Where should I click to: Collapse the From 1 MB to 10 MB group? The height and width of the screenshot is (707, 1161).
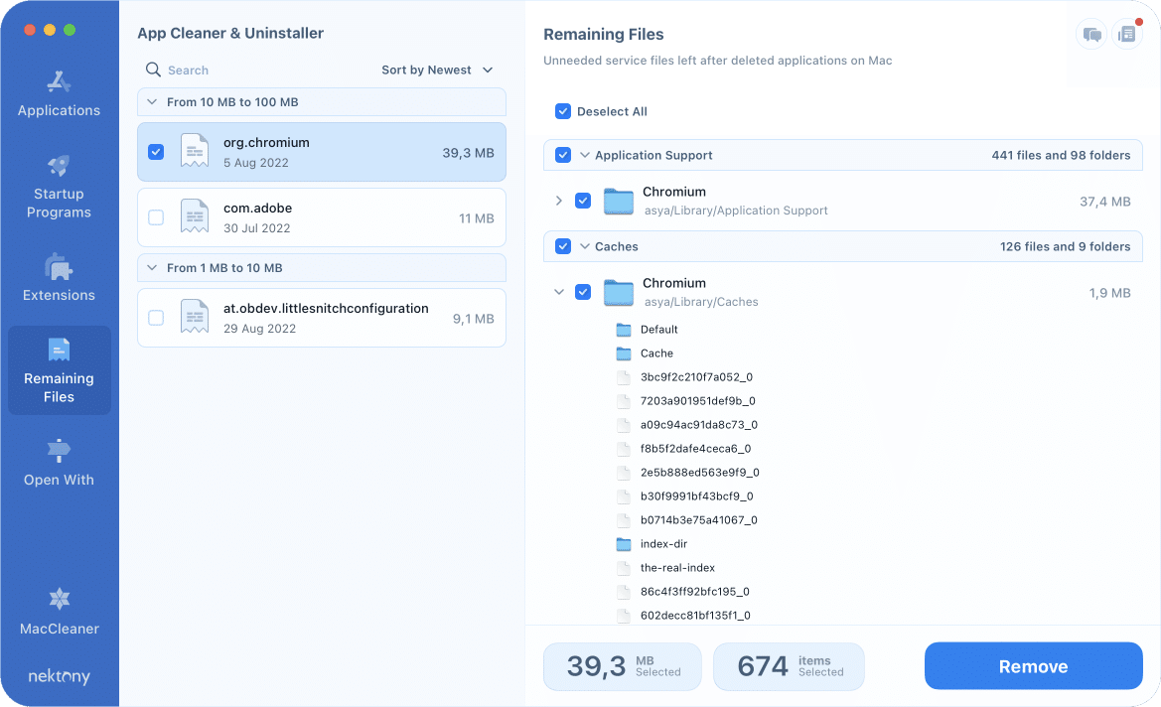click(152, 268)
